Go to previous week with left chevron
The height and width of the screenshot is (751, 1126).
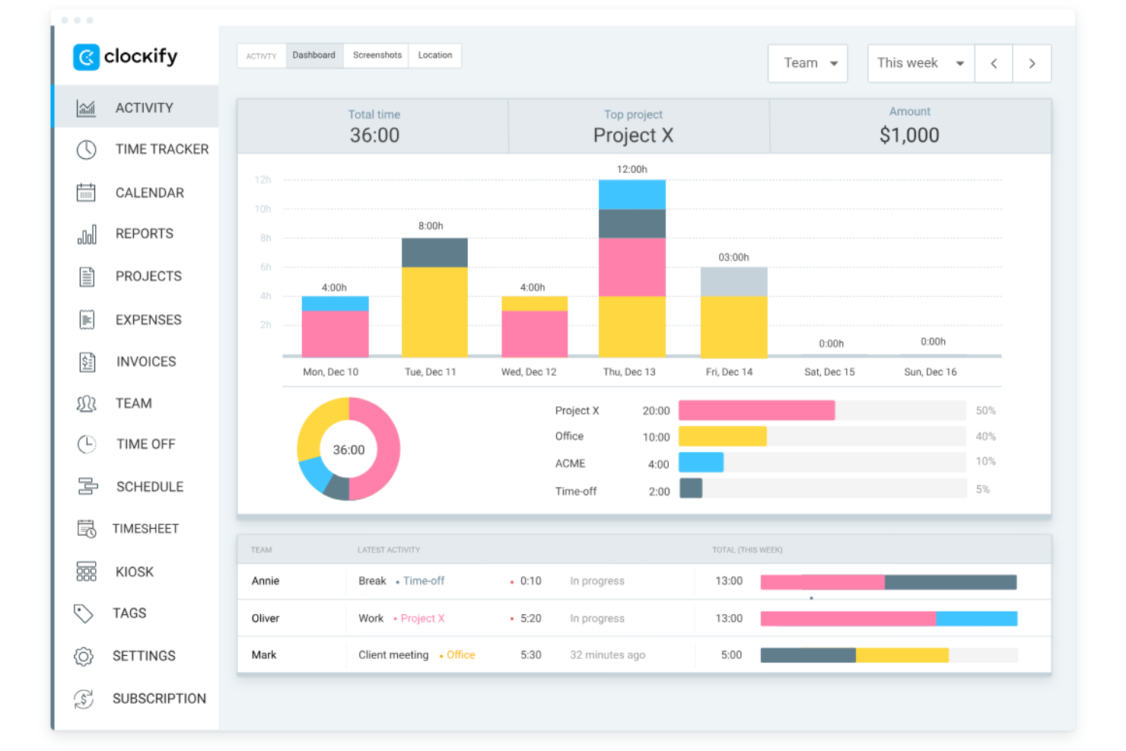994,64
